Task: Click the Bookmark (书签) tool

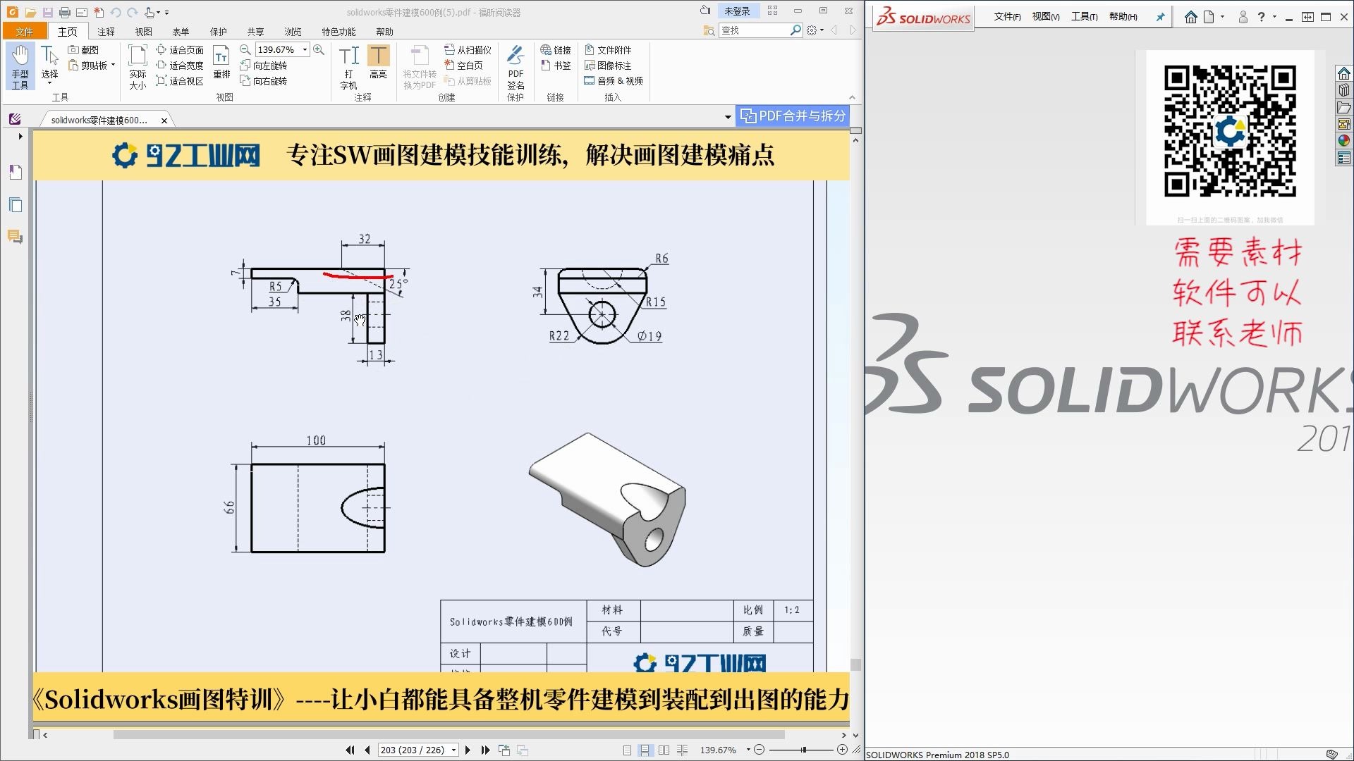Action: [556, 66]
